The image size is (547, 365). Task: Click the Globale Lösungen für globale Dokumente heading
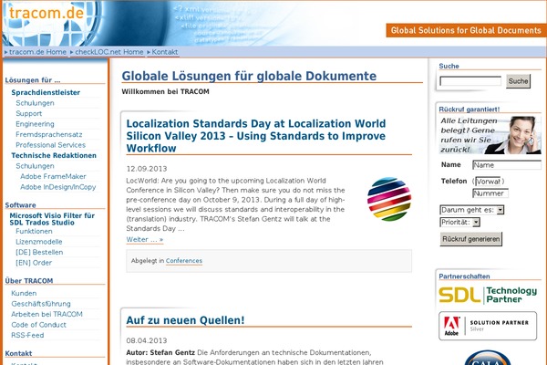pos(249,76)
